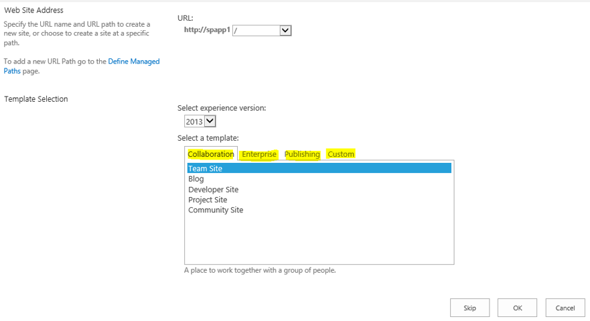Expand the experience version dropdown arrow

pyautogui.click(x=210, y=121)
